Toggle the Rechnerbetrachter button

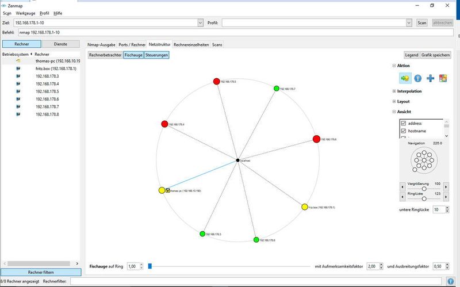[105, 55]
